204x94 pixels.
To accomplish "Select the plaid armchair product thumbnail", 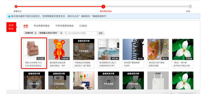I will [x=34, y=49].
